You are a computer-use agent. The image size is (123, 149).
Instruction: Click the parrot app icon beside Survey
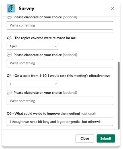(x=11, y=8)
